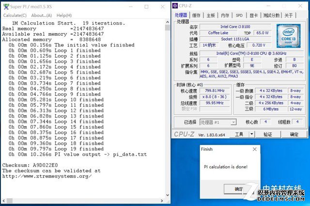The image size is (310, 206).
Task: Click the '1M Calculation Start. 19 iterations.' line
Action: [69, 23]
